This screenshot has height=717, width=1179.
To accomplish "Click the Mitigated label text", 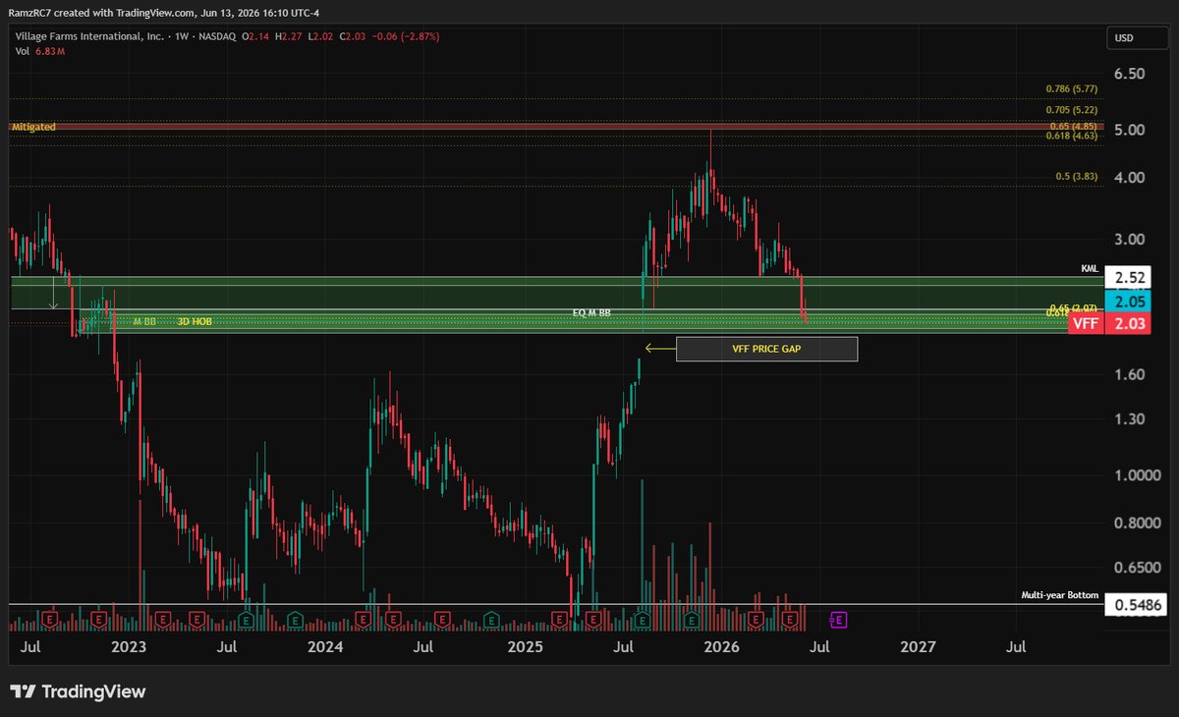I will click(x=33, y=127).
